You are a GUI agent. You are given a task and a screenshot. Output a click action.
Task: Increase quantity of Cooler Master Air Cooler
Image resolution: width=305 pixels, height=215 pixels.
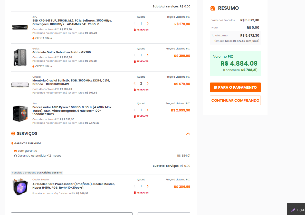[x=147, y=187]
